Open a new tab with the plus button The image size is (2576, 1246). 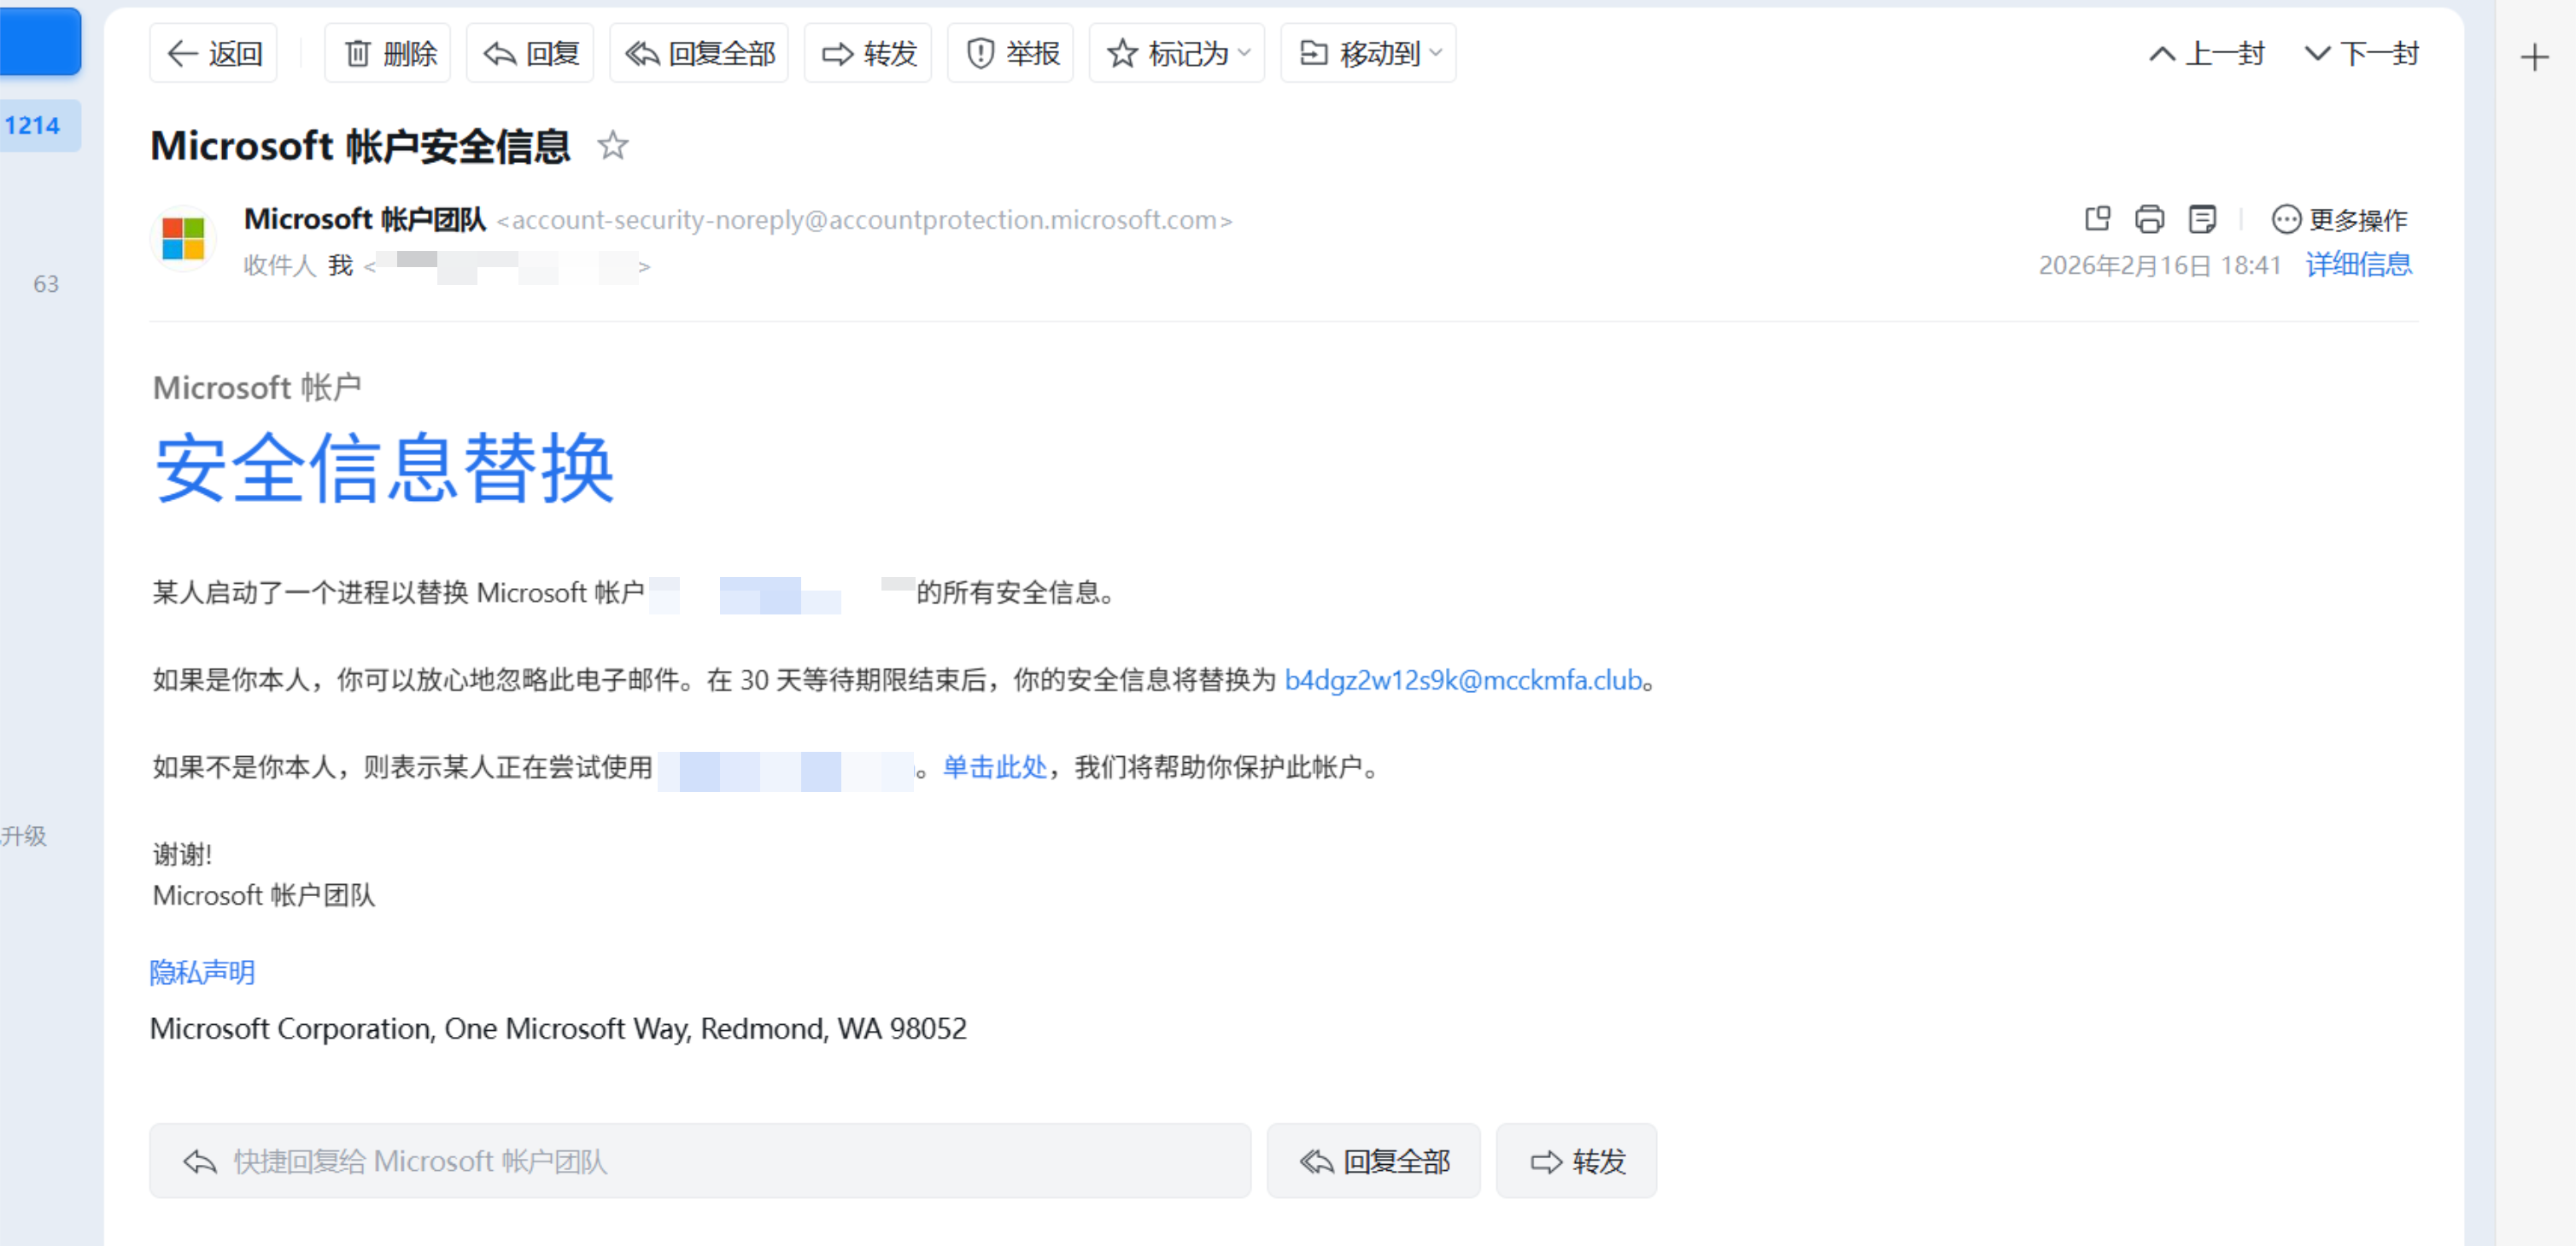(x=2534, y=57)
